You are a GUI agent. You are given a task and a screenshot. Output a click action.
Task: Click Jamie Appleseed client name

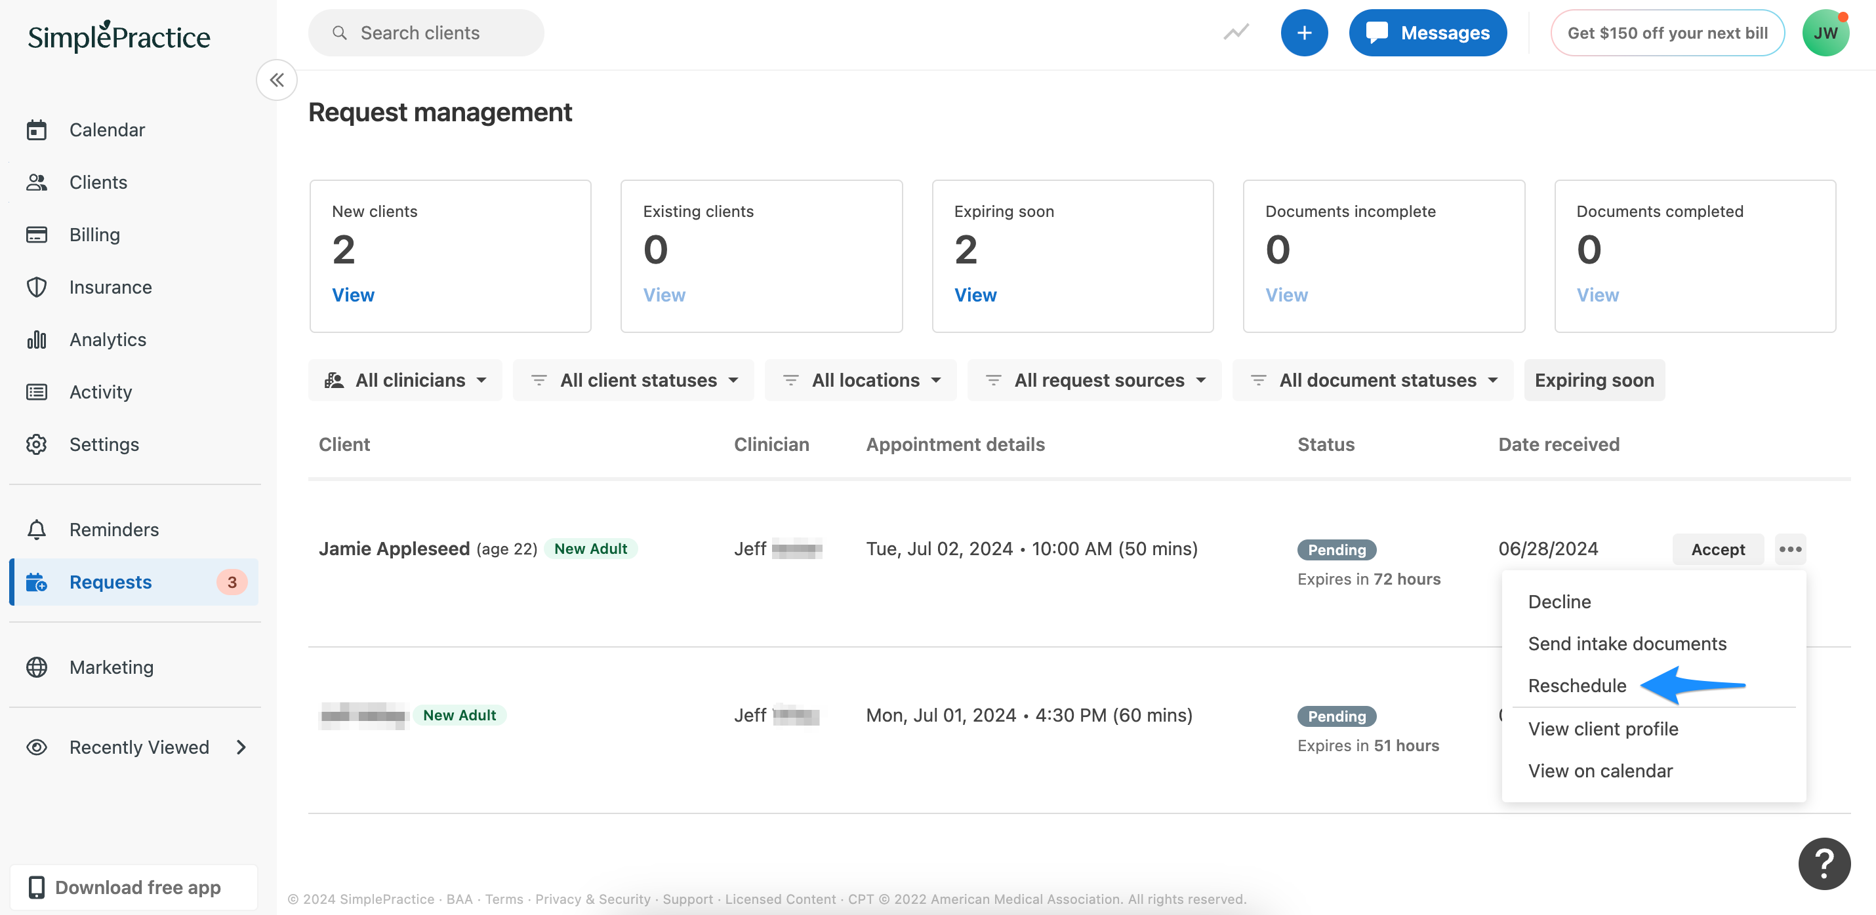pos(394,549)
